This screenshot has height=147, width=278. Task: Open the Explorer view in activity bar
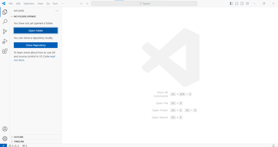pos(5,12)
